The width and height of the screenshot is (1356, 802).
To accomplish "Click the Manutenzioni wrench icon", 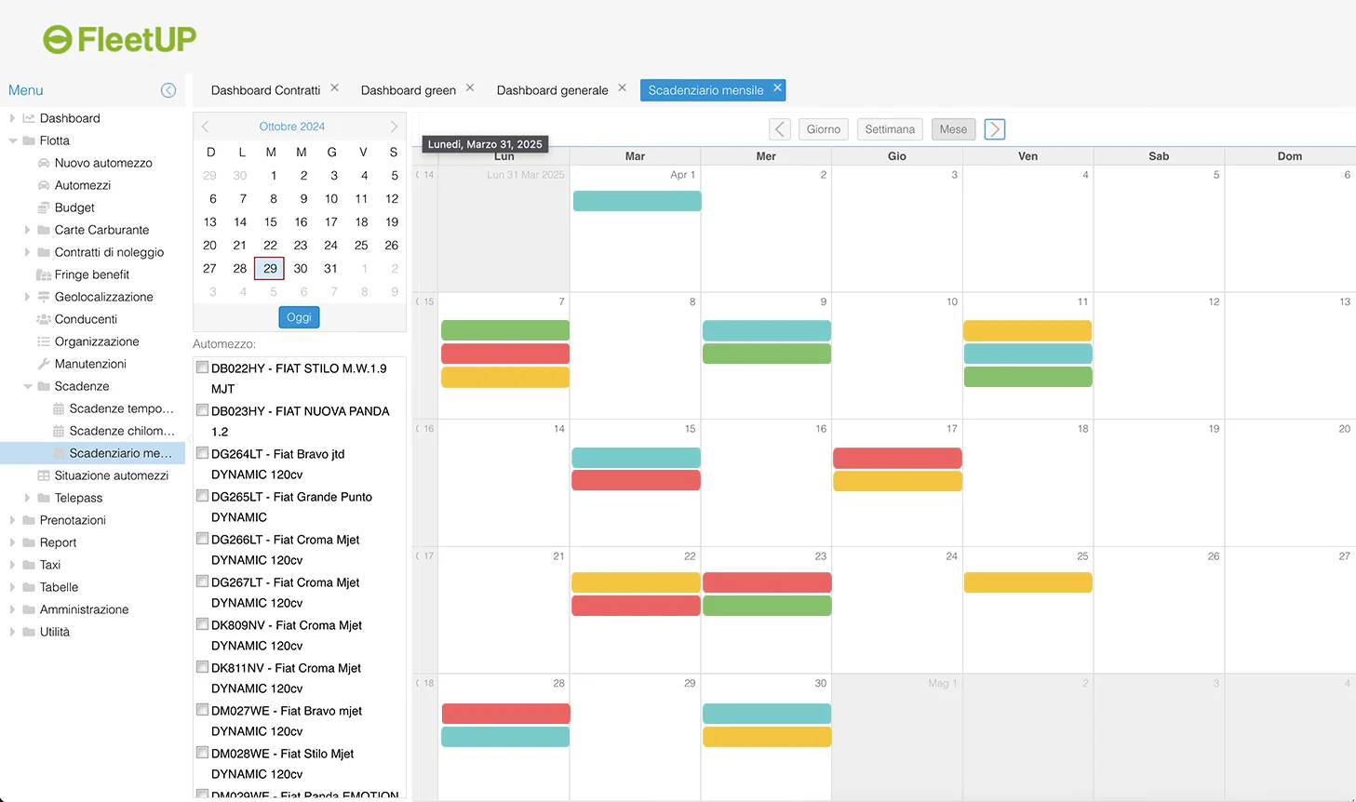I will 44,364.
